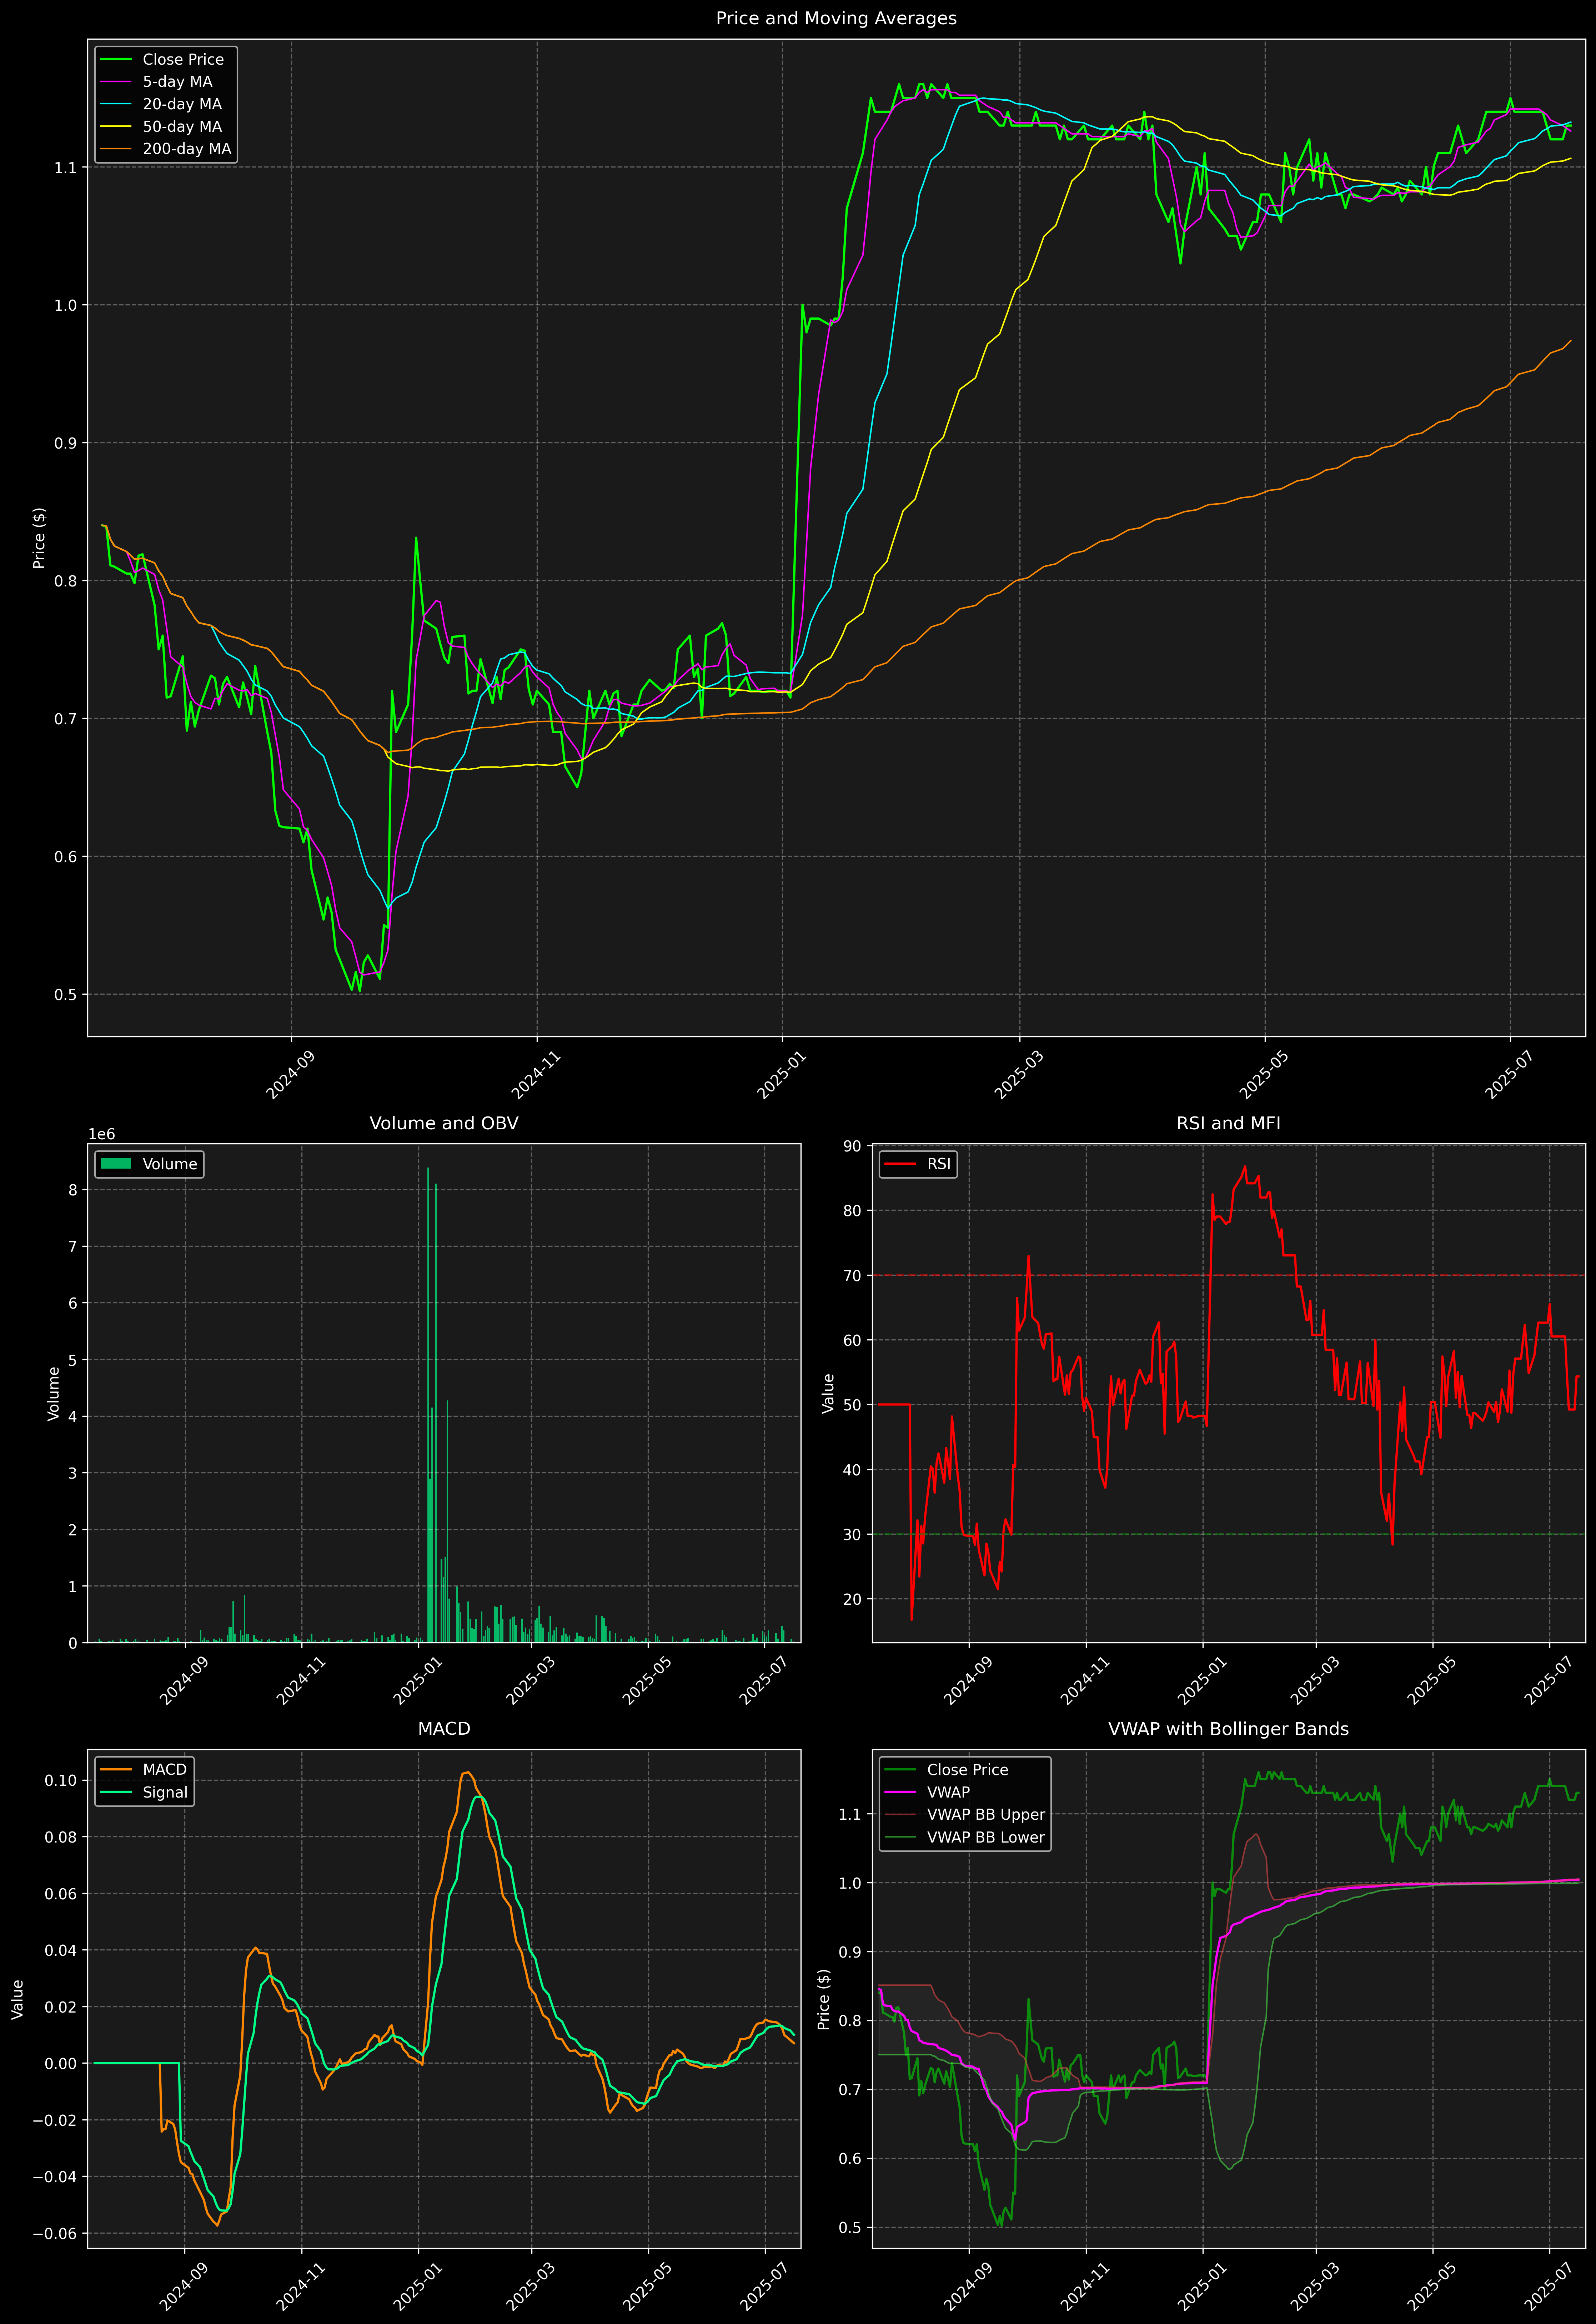
Task: Click the 'MACD' panel title
Action: click(444, 1729)
